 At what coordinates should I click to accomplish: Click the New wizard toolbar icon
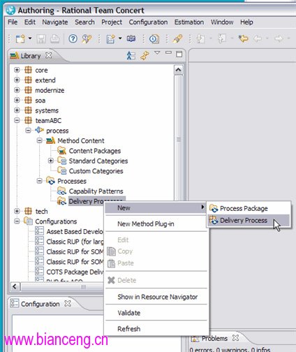[20, 38]
